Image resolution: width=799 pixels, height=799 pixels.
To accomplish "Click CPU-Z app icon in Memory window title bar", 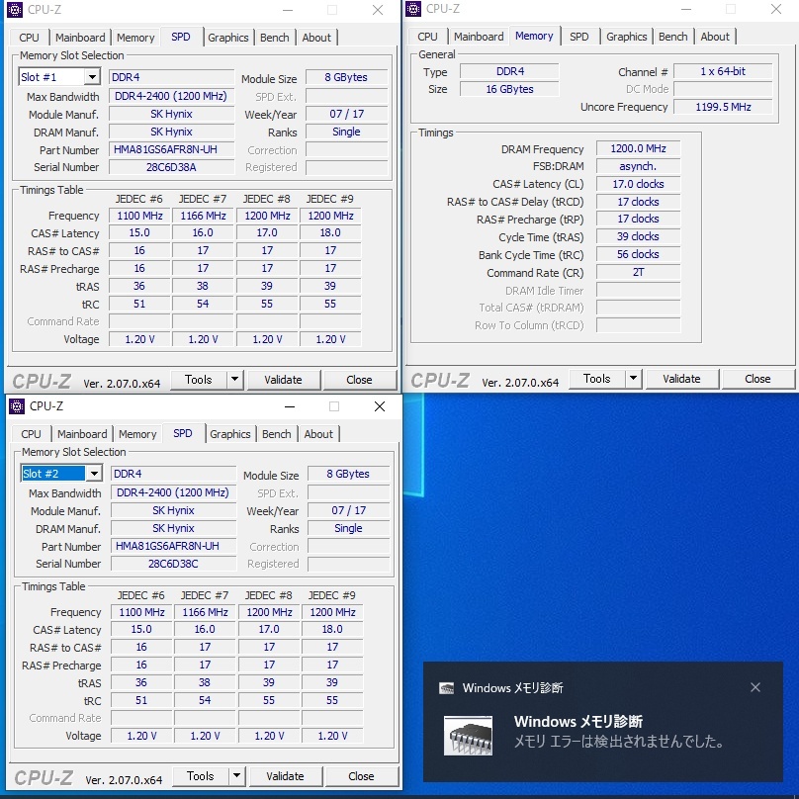I will [x=413, y=9].
